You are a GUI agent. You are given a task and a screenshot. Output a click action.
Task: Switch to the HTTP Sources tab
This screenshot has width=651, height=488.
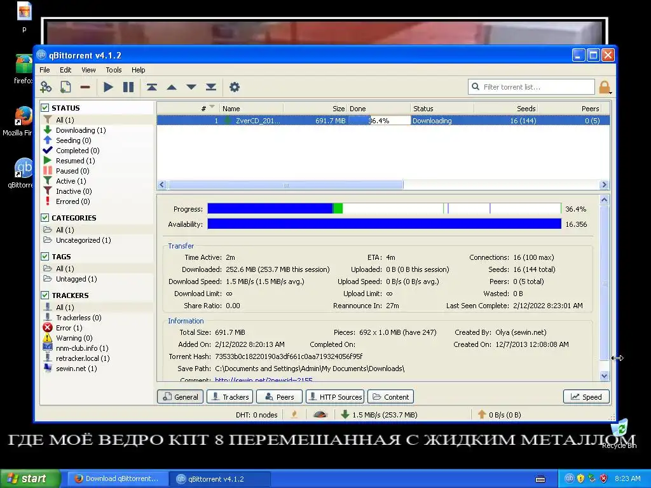pyautogui.click(x=335, y=396)
